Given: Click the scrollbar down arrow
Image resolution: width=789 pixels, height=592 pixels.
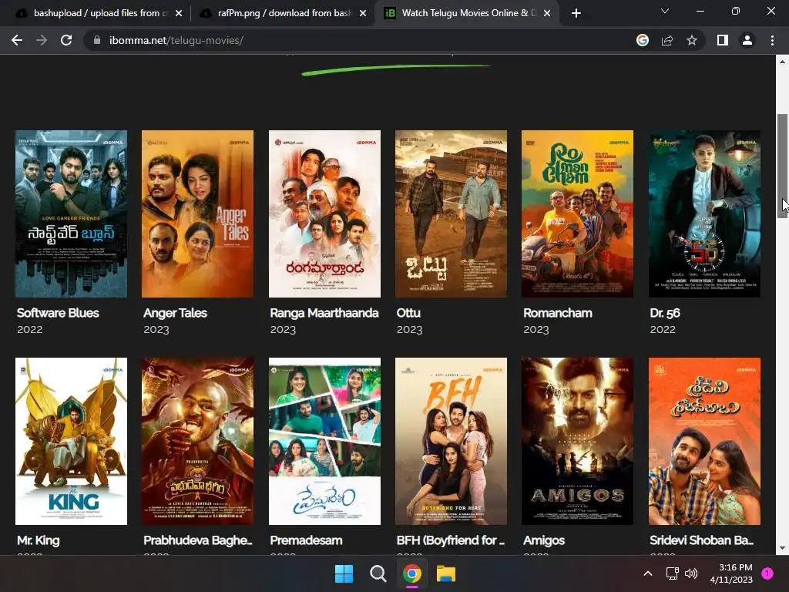Looking at the screenshot, I should click(x=782, y=548).
